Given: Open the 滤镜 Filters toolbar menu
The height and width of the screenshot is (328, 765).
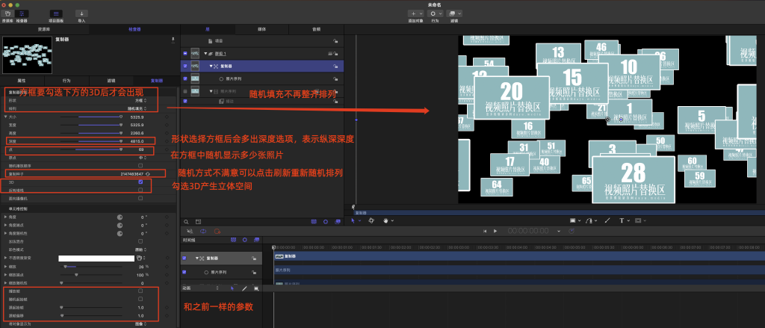Looking at the screenshot, I should point(454,13).
